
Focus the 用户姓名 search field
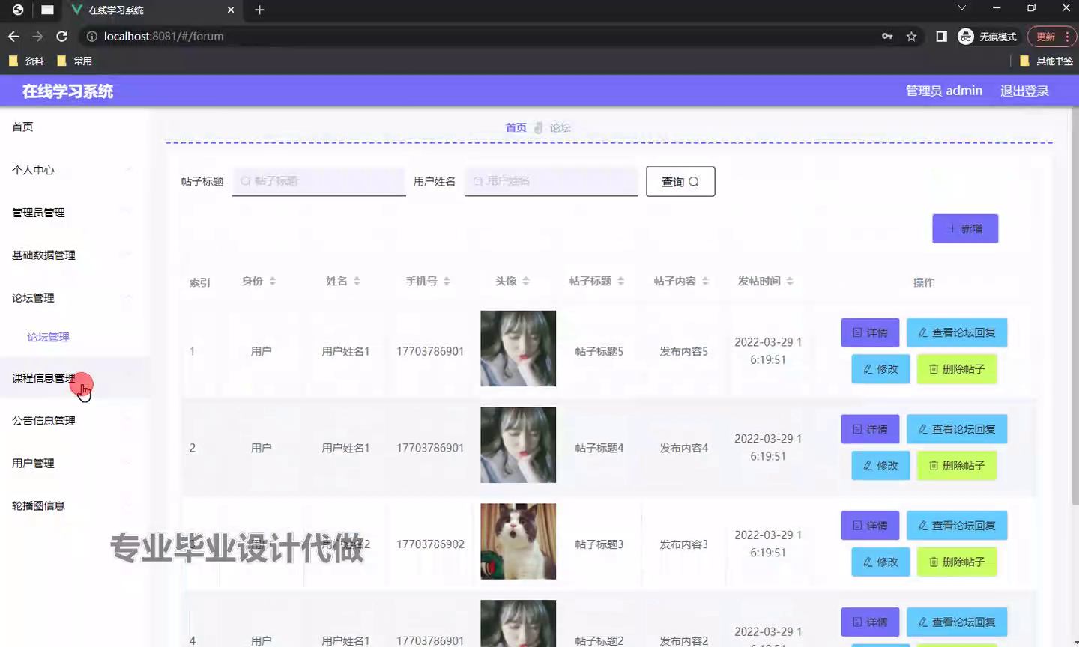point(551,181)
